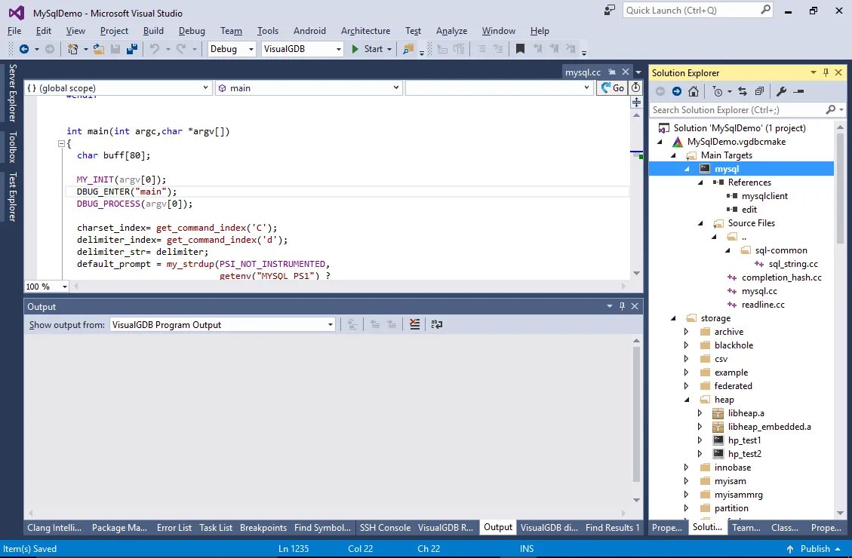
Task: Toggle auto-hide pin on Solution Explorer
Action: [826, 72]
